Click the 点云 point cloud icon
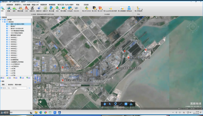 click(57, 8)
